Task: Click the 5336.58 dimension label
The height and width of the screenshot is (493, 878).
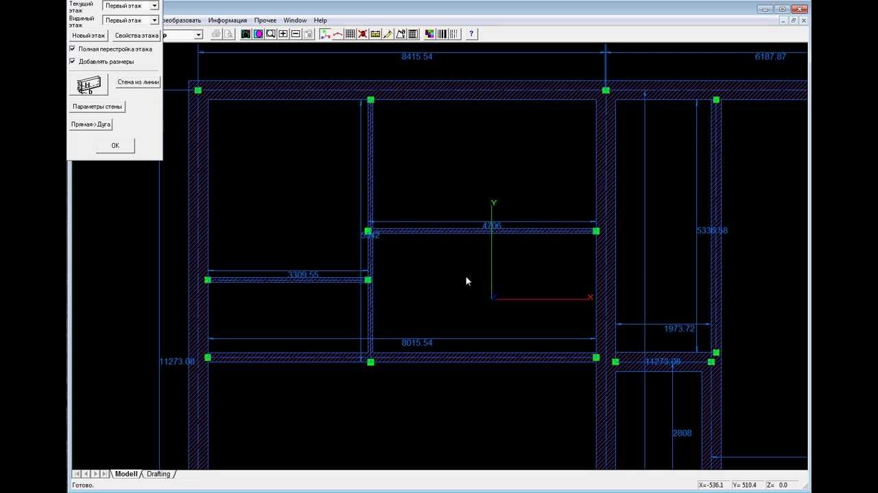Action: coord(712,231)
